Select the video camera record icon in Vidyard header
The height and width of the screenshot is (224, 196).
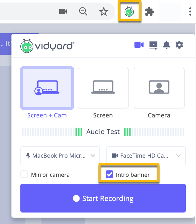tap(139, 45)
